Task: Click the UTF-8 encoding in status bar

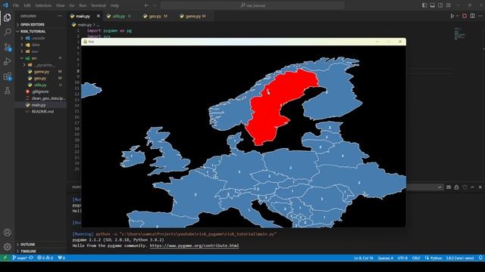Action: [x=402, y=258]
